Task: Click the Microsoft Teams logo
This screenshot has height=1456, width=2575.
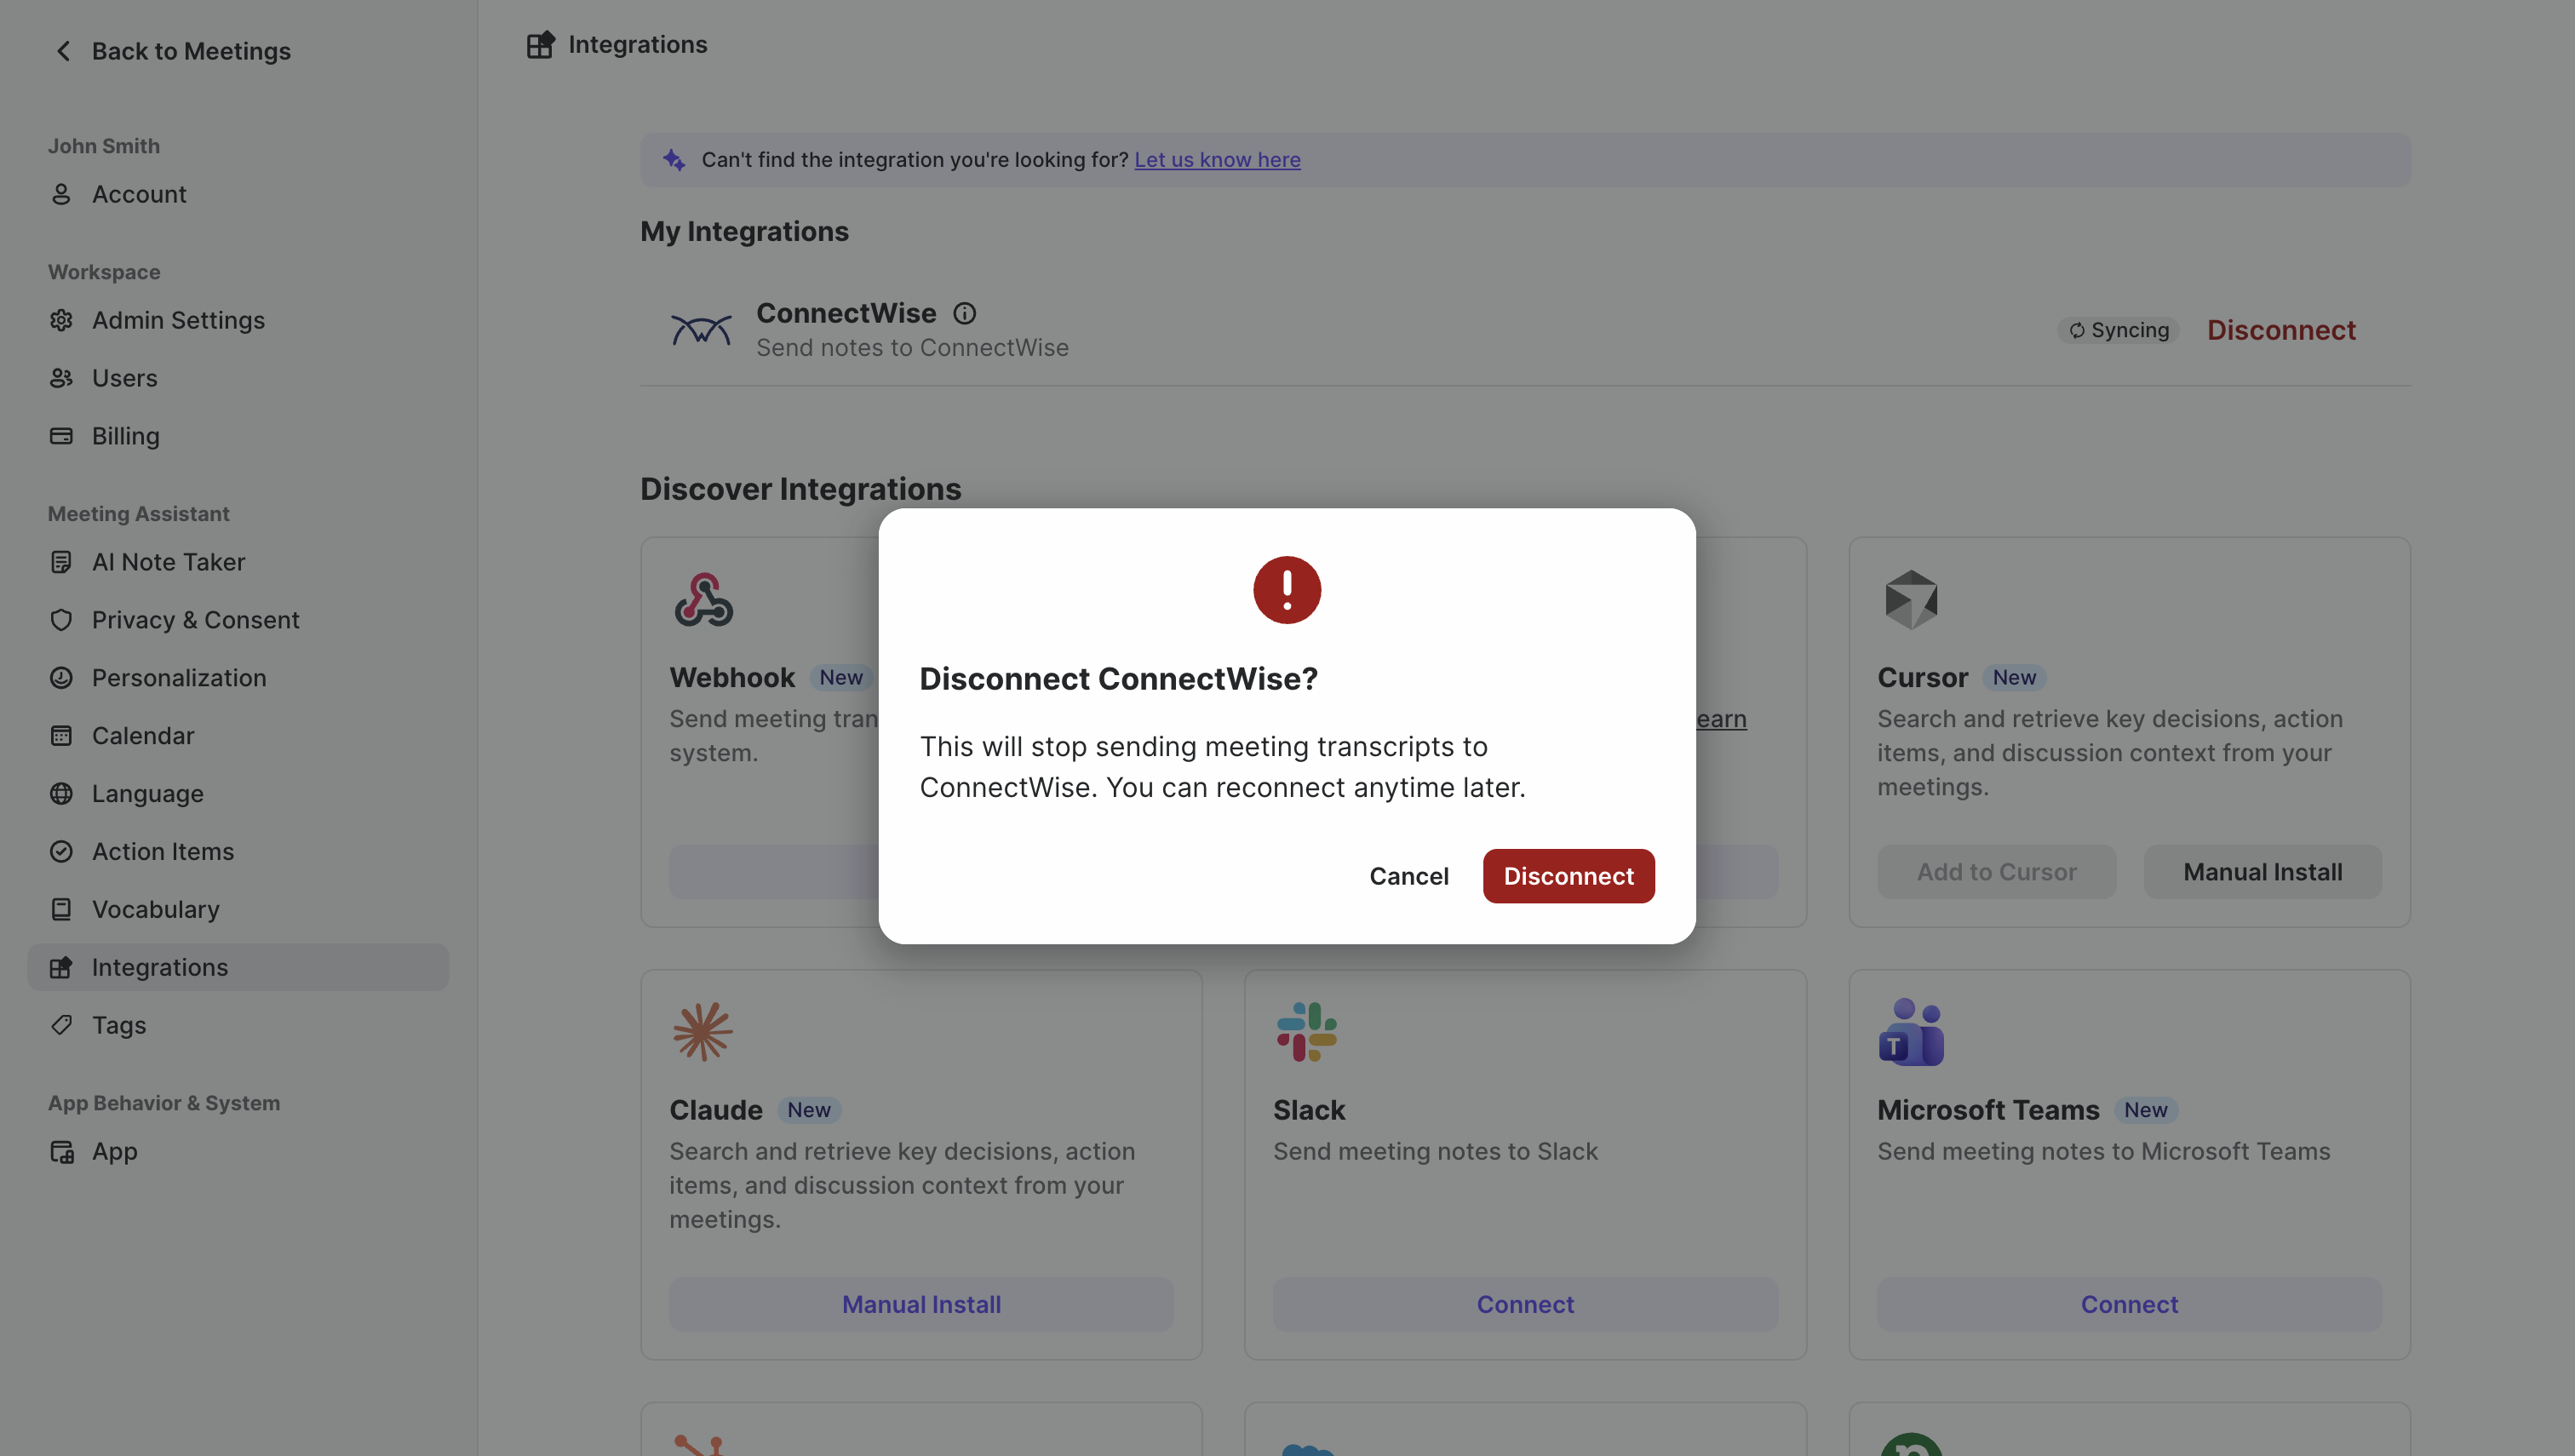Action: coord(1911,1032)
